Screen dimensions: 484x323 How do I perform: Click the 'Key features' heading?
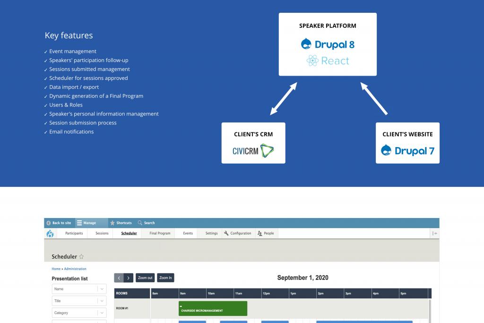69,35
